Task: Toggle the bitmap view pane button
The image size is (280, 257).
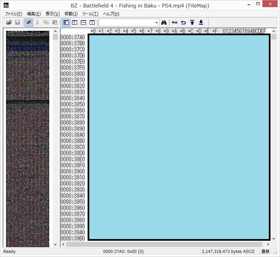Action: (66, 23)
